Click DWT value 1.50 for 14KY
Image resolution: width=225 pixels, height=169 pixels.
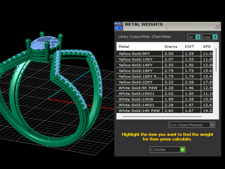[x=189, y=65]
